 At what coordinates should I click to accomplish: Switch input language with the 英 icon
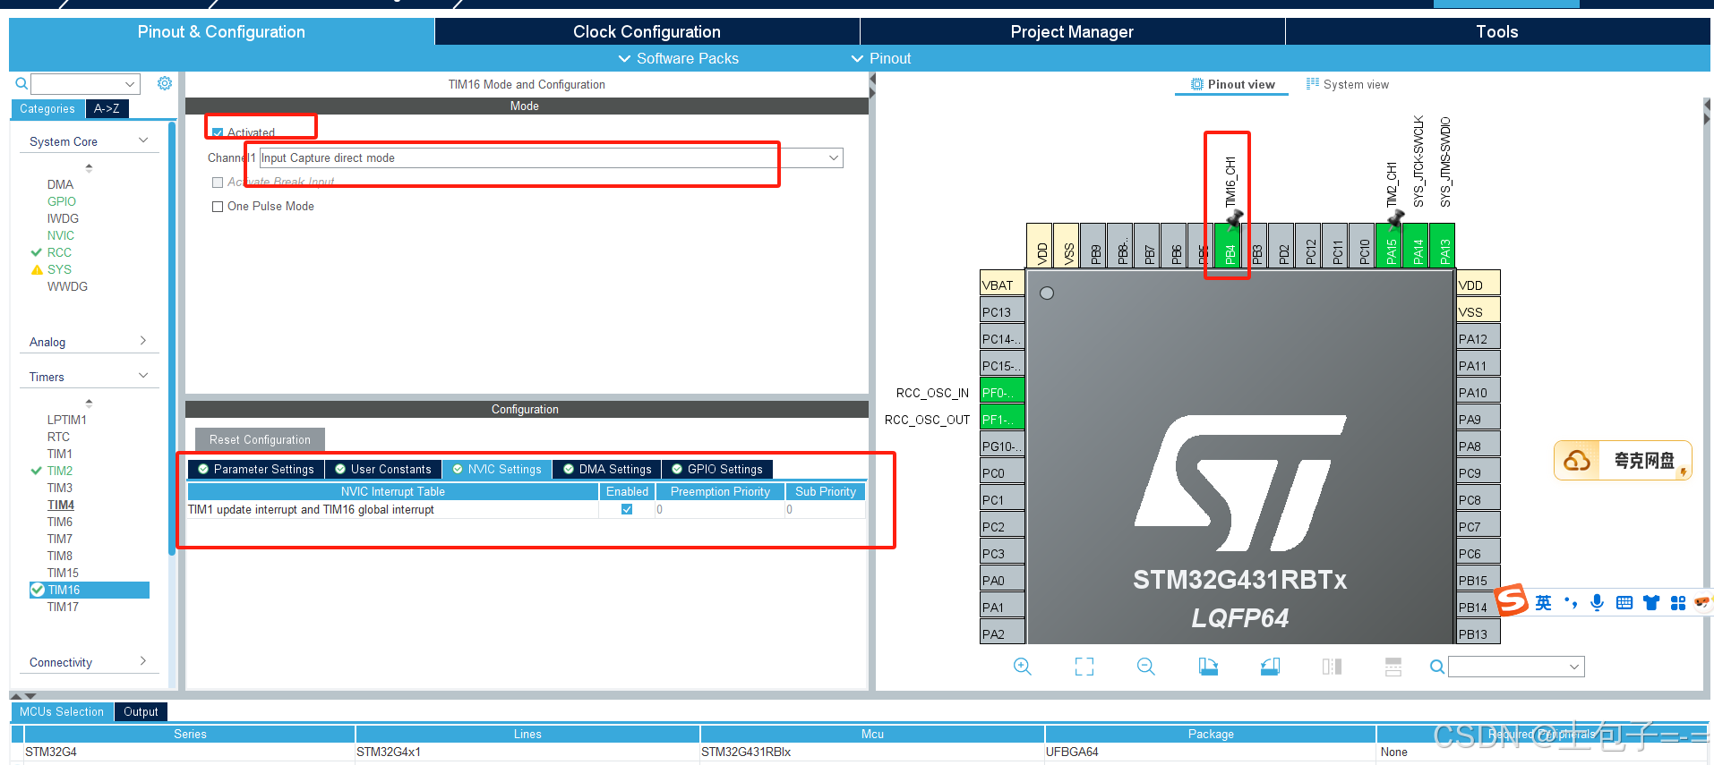[1544, 603]
